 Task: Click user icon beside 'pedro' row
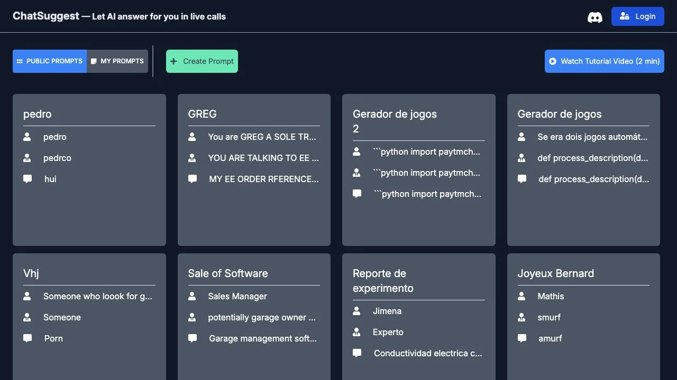tap(27, 137)
